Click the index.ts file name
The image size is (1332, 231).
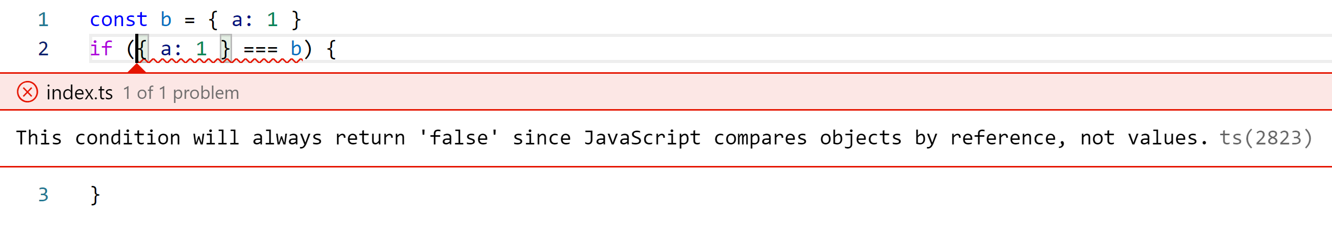79,93
